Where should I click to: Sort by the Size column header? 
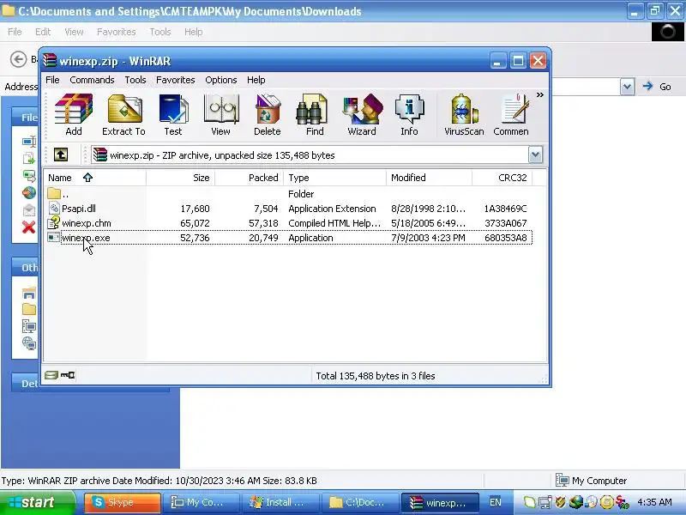[x=180, y=178]
